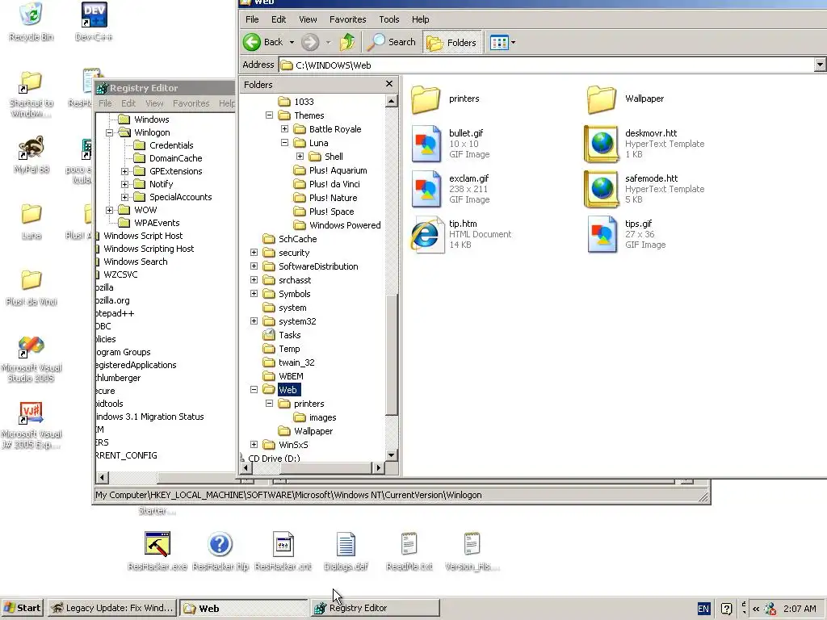
Task: Open the Tools menu in the Web window
Action: point(389,19)
